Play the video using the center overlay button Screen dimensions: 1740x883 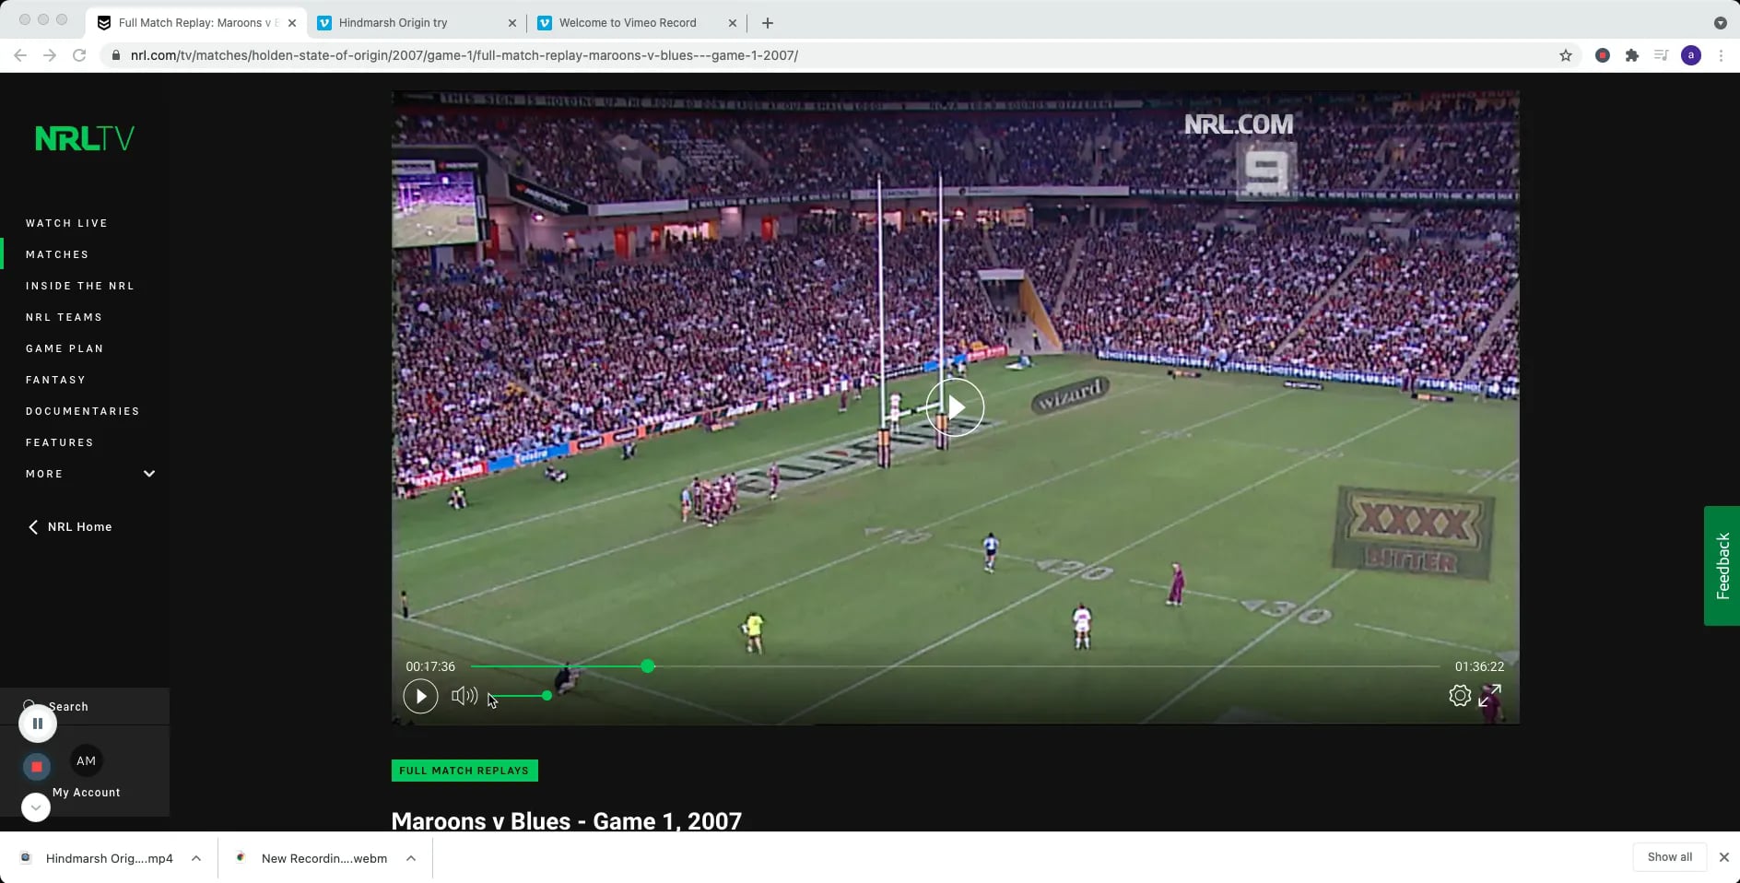956,406
